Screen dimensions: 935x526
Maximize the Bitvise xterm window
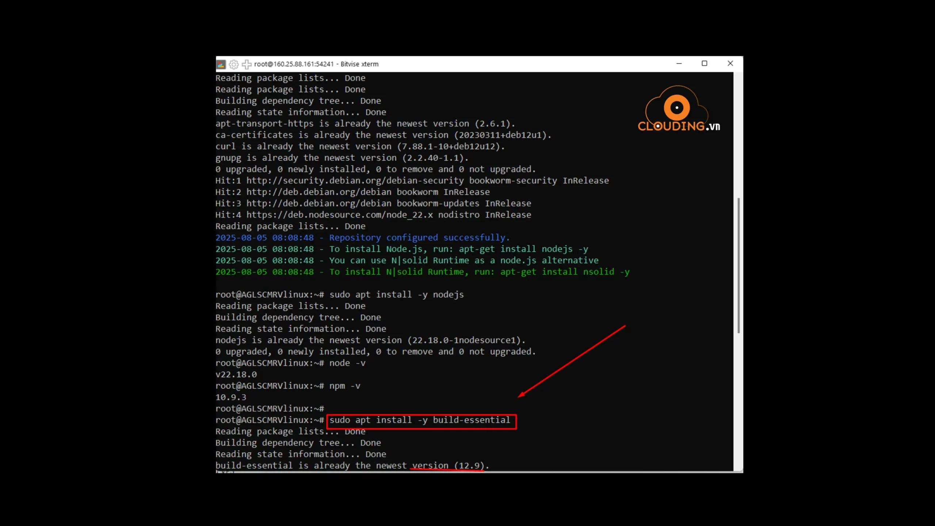pos(705,64)
